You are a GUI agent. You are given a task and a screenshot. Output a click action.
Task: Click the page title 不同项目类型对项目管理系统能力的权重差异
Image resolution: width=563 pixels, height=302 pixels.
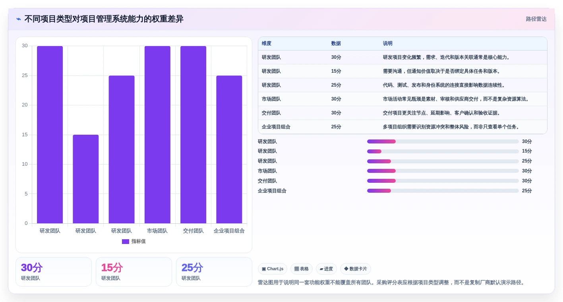point(104,19)
